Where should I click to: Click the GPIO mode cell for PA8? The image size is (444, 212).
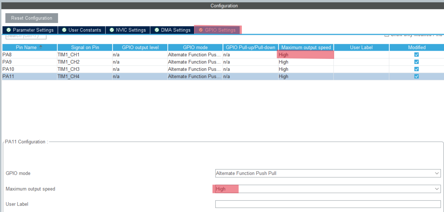tap(195, 55)
